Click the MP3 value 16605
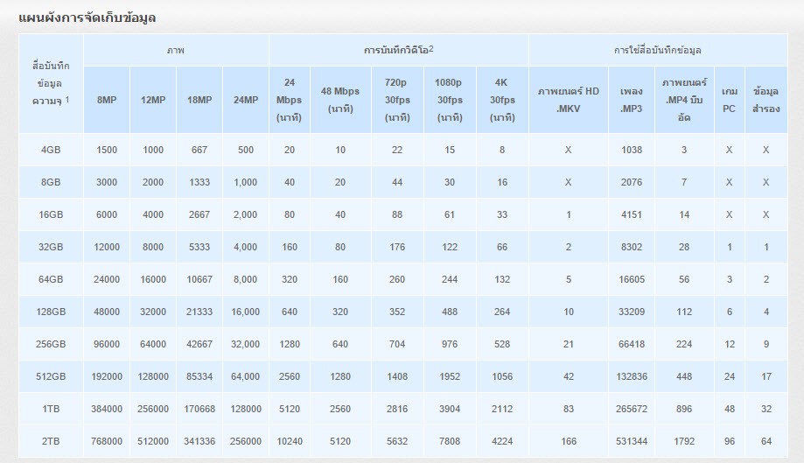Viewport: 804px width, 463px height. tap(632, 279)
